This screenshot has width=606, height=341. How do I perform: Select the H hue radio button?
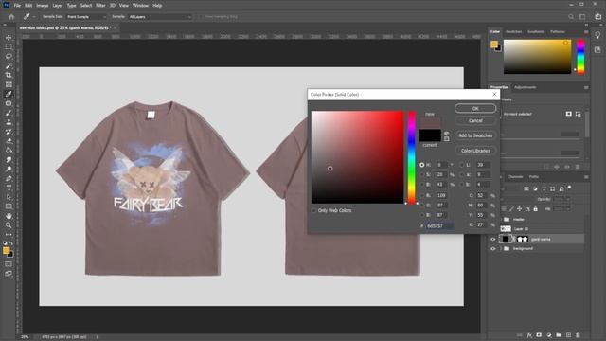421,165
